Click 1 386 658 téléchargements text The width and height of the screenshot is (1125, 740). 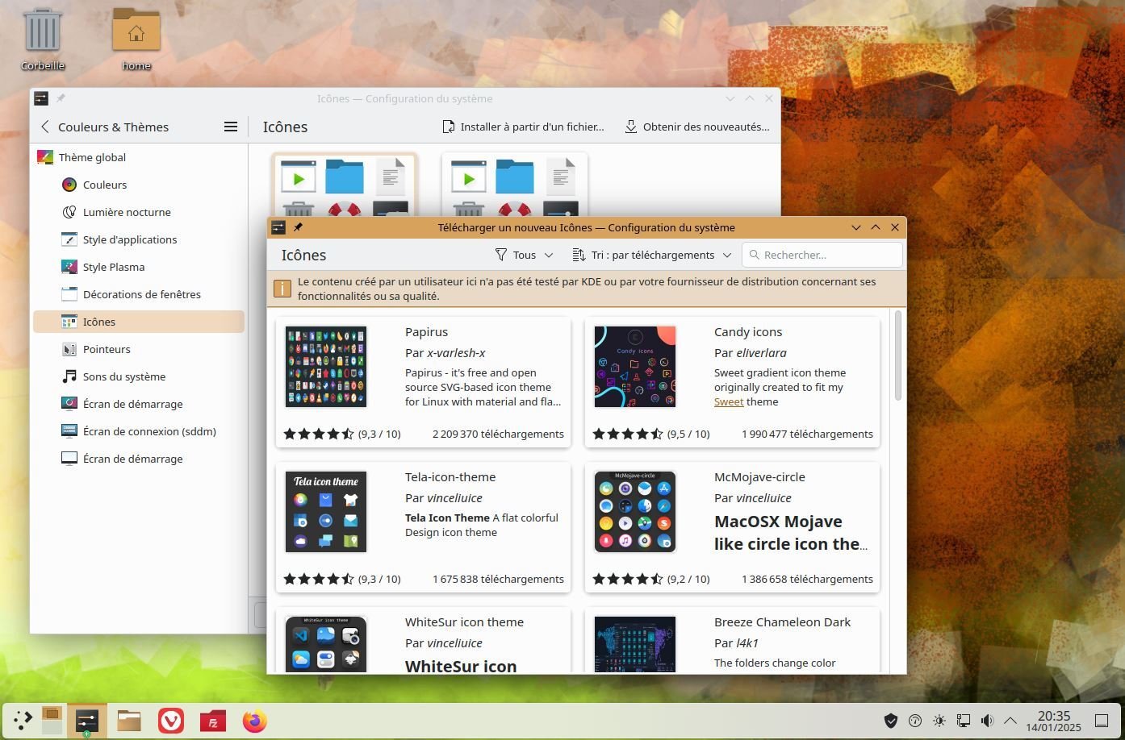click(807, 579)
